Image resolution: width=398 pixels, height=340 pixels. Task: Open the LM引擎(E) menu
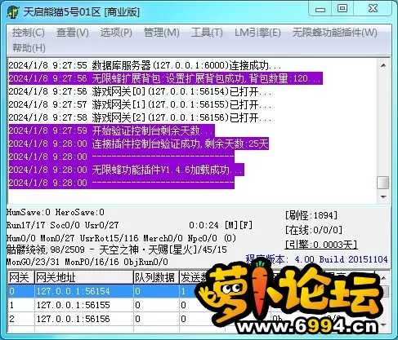coord(257,33)
